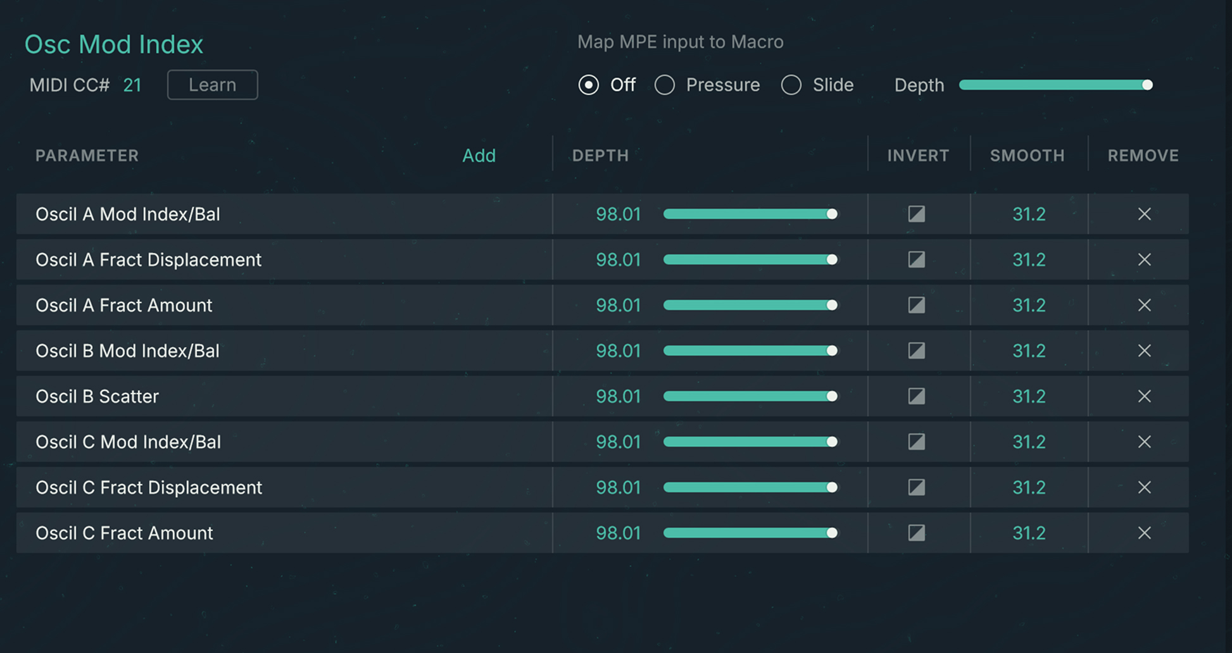1232x653 pixels.
Task: Click the Oscil B Scatter smooth value
Action: pos(1029,396)
